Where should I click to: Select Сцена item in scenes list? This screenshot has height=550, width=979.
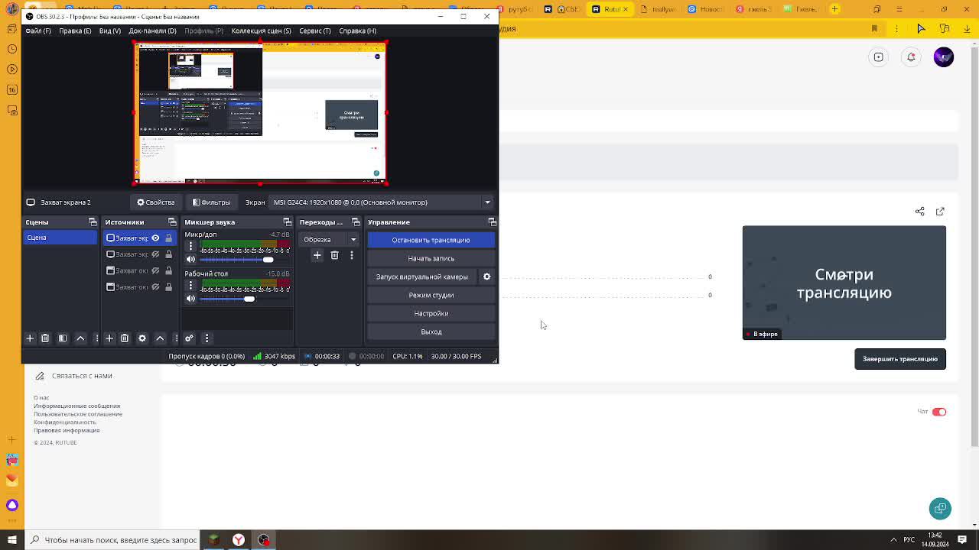(60, 238)
